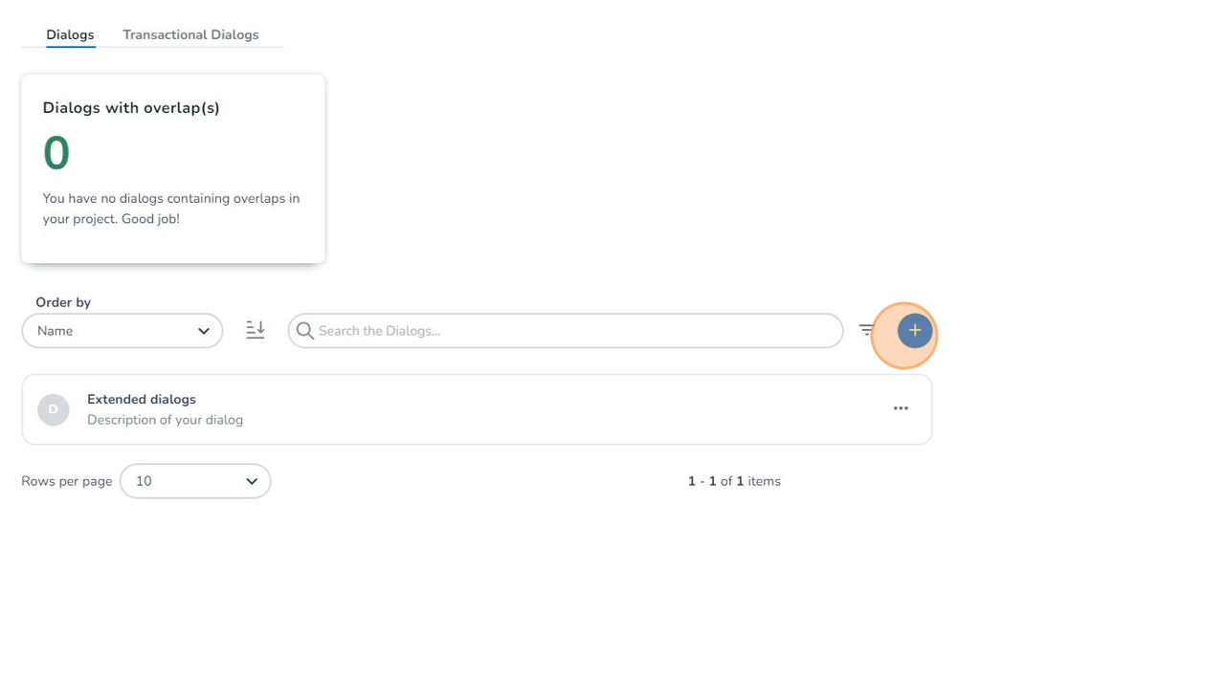Open the three-dot menu for Extended dialogs

(901, 408)
